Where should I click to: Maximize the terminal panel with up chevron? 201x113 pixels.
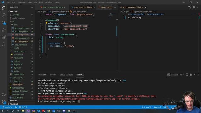[x=195, y=75]
